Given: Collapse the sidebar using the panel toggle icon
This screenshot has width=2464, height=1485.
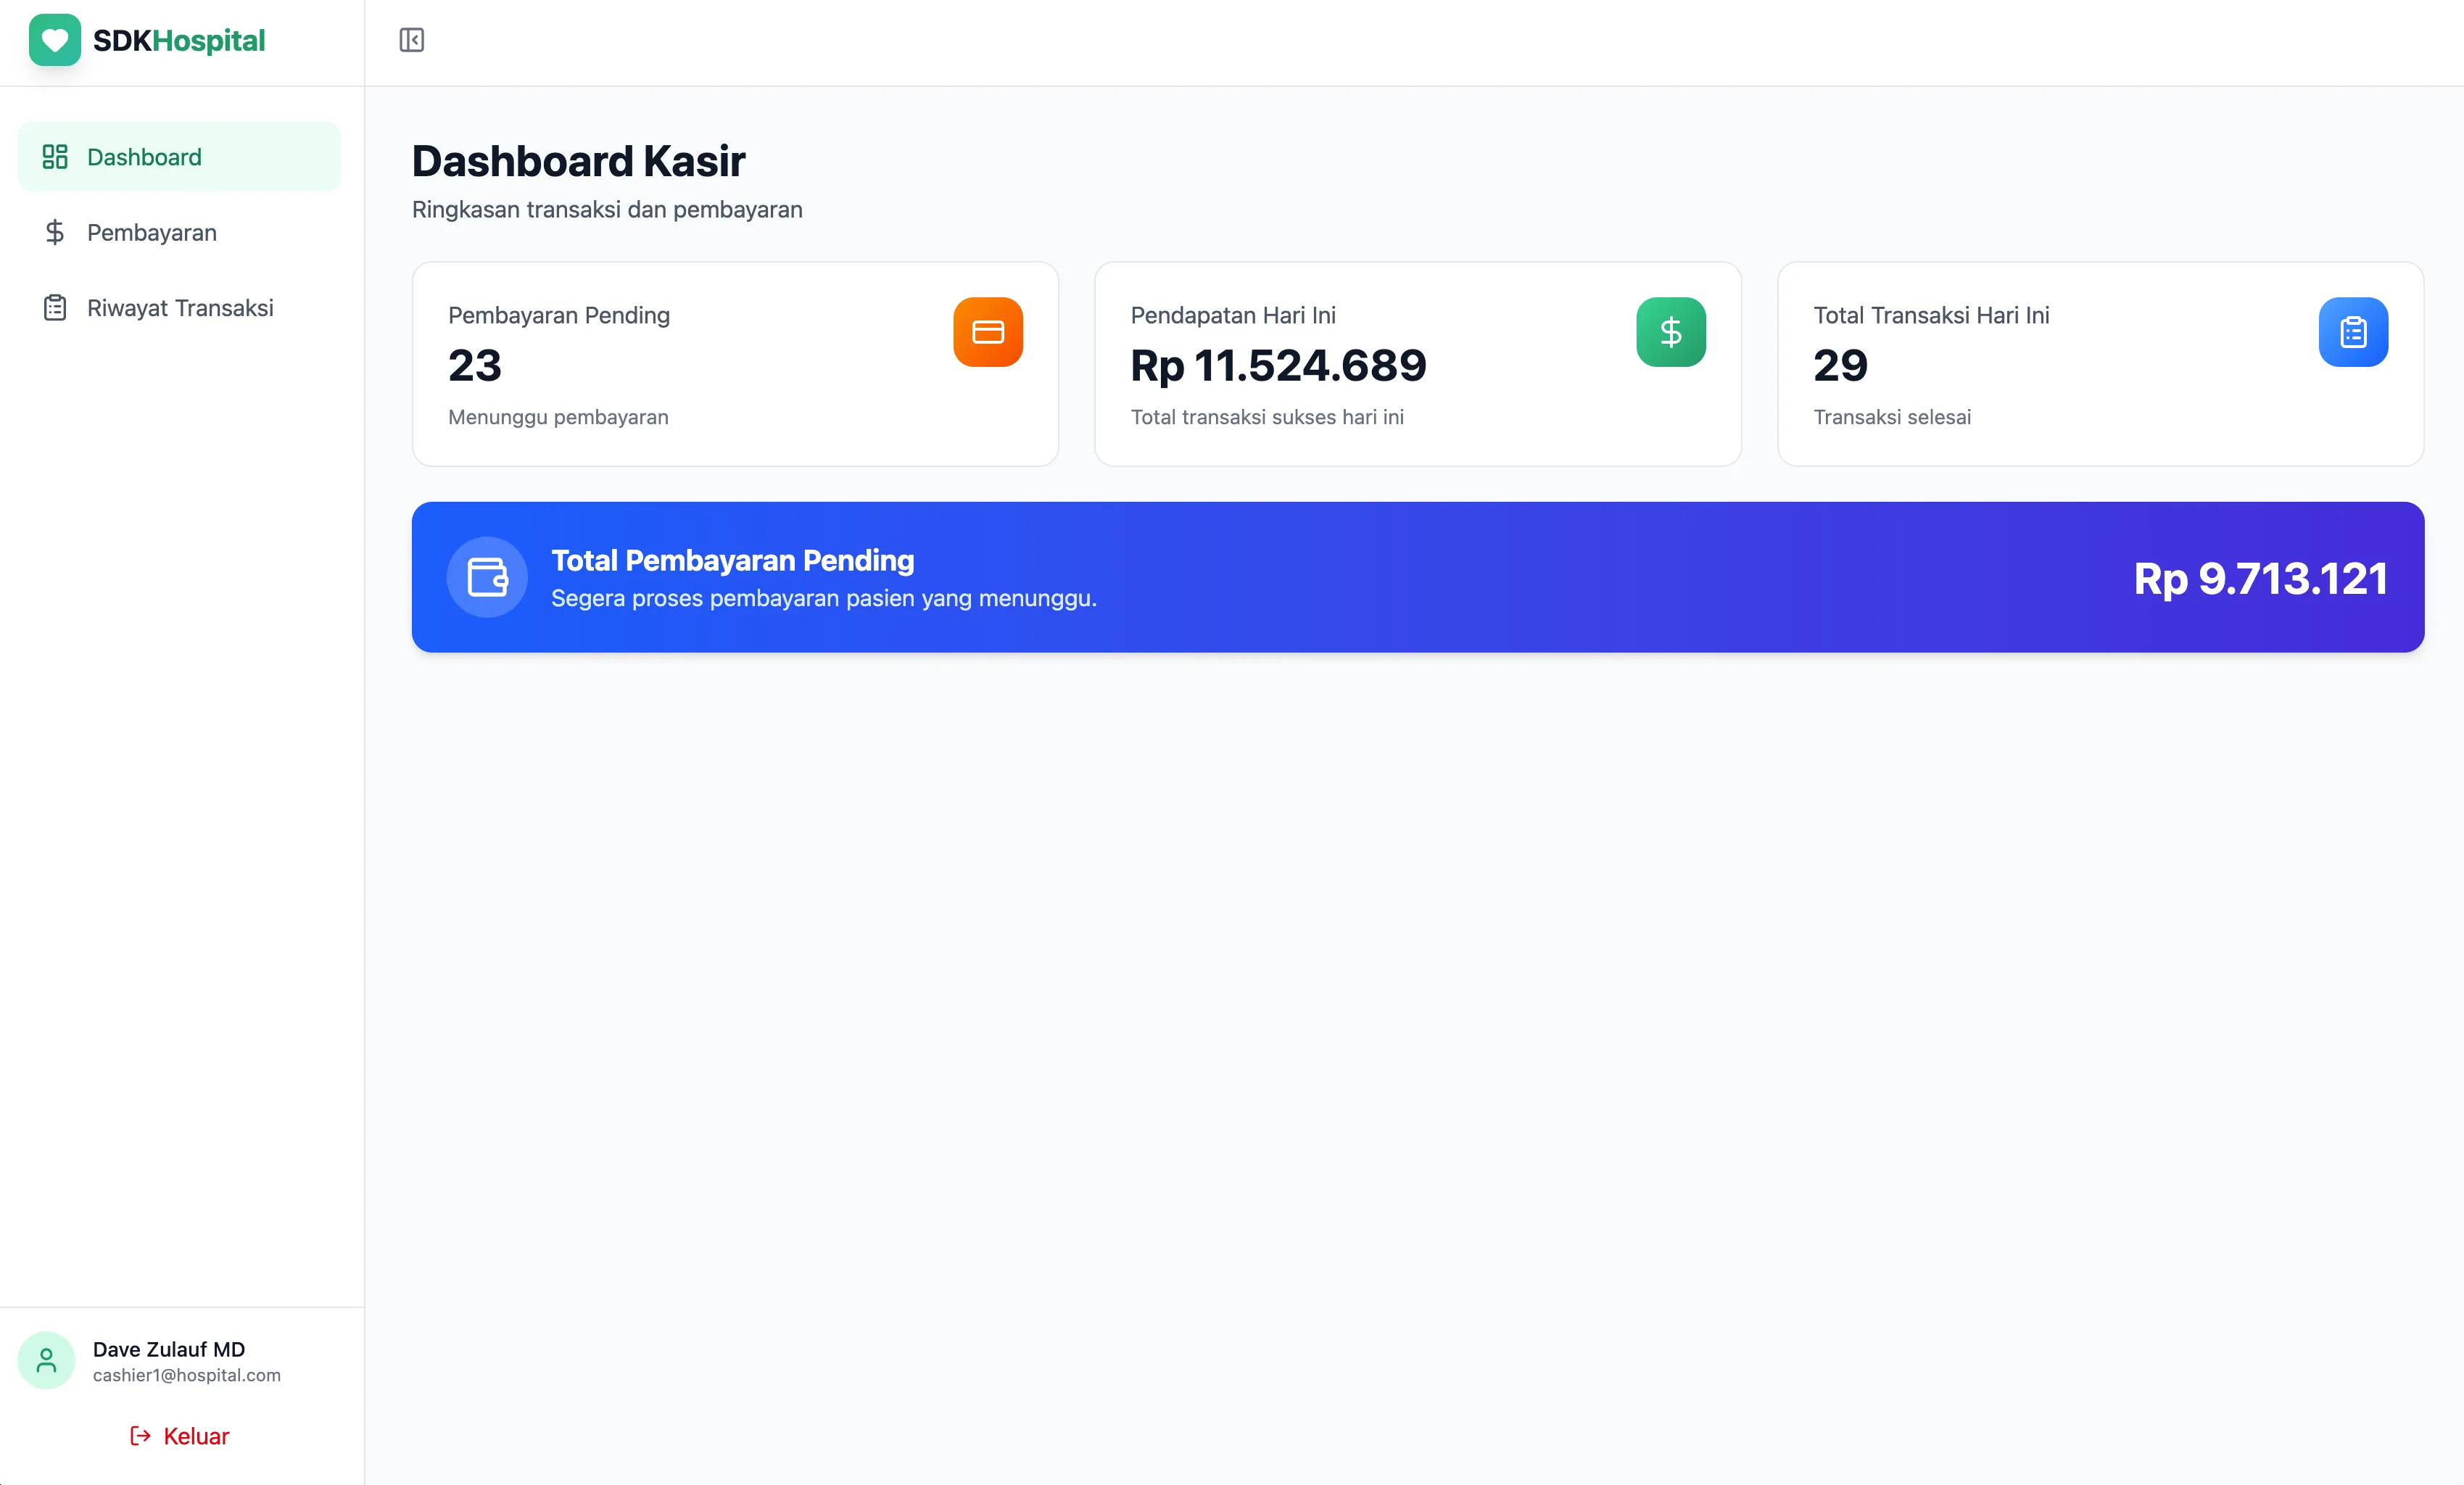Looking at the screenshot, I should coord(412,40).
